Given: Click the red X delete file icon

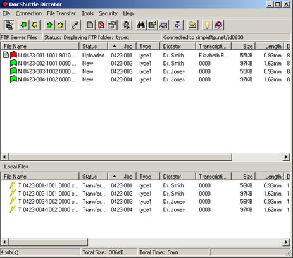Looking at the screenshot, I should pos(101,25).
